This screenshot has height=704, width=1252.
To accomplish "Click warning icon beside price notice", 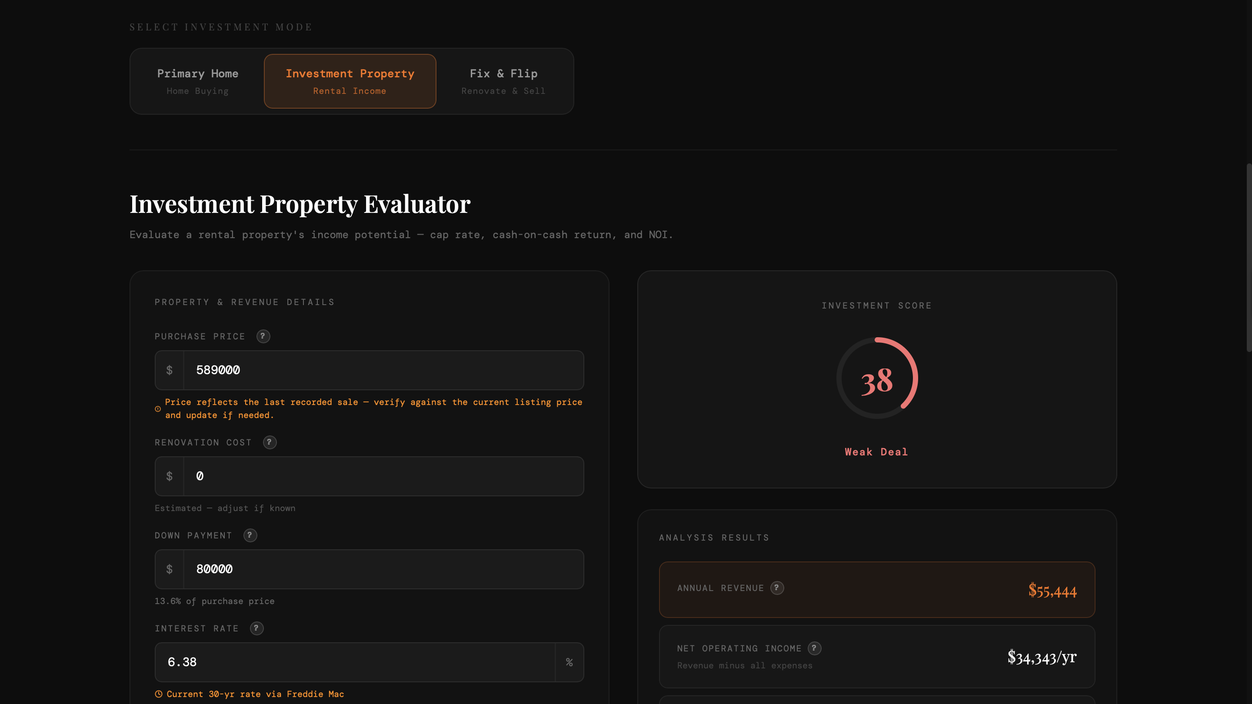I will point(158,409).
